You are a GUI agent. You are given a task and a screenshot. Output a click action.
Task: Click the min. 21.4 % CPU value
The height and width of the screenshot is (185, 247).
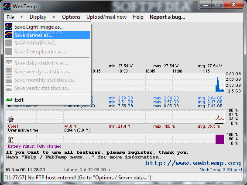pos(120,126)
